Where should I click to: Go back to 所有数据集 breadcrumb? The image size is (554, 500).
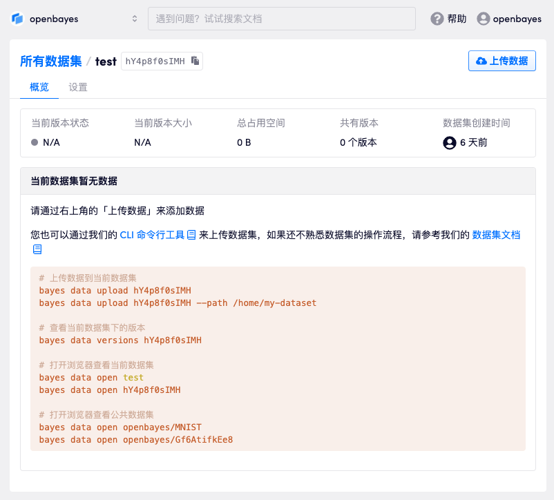(51, 61)
